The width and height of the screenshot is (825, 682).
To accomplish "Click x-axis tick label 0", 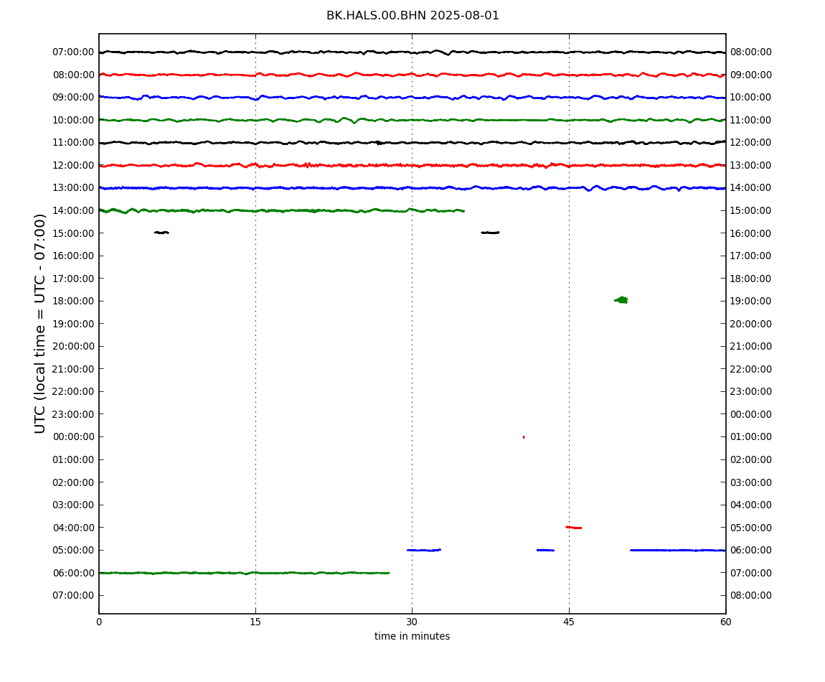I will 99,622.
